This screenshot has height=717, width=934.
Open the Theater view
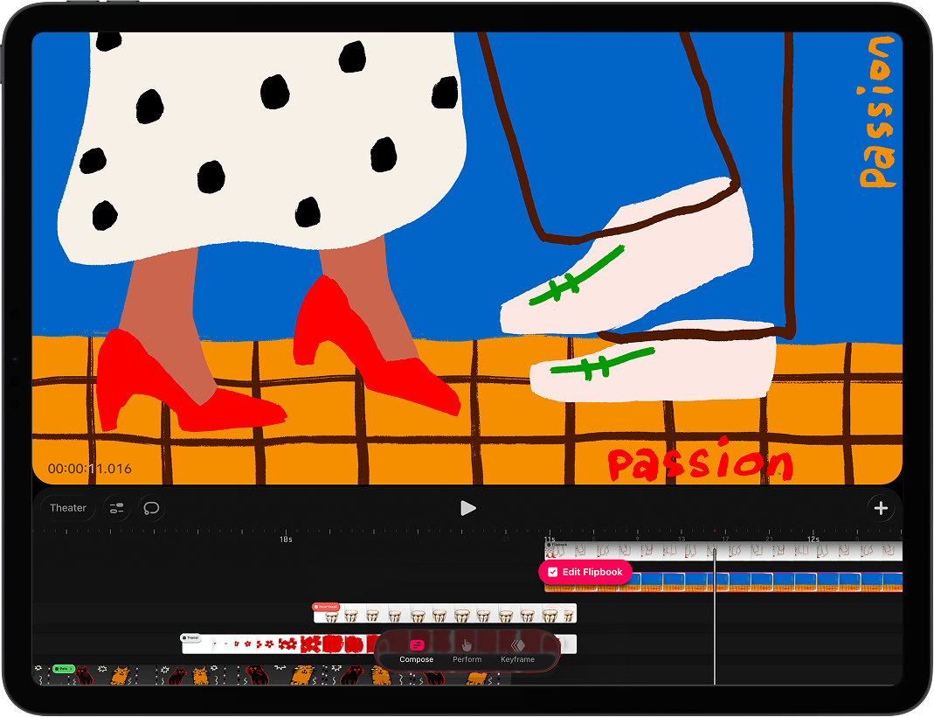pos(68,508)
